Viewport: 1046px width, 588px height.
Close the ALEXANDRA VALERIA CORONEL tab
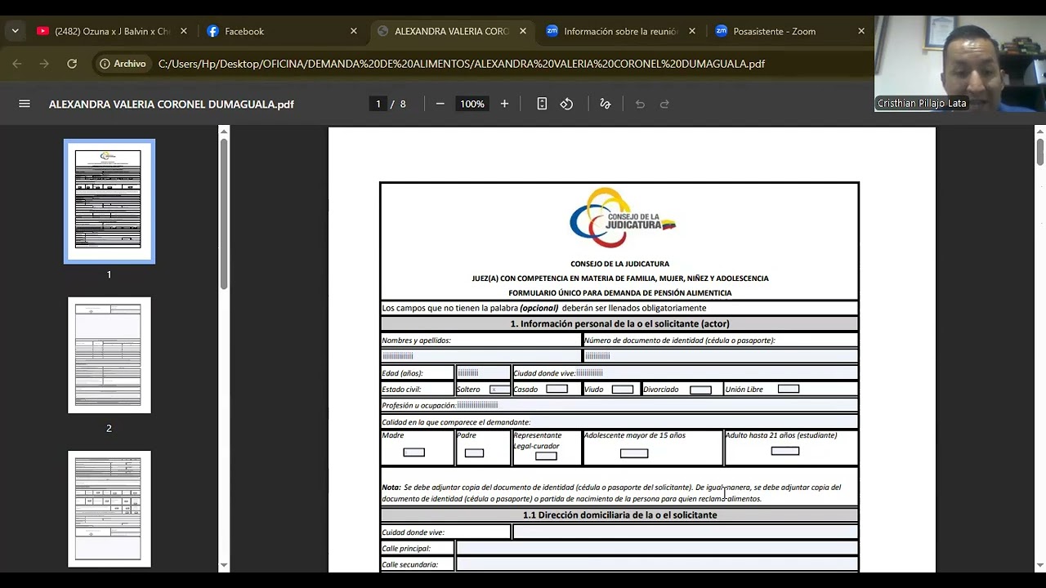(x=523, y=31)
